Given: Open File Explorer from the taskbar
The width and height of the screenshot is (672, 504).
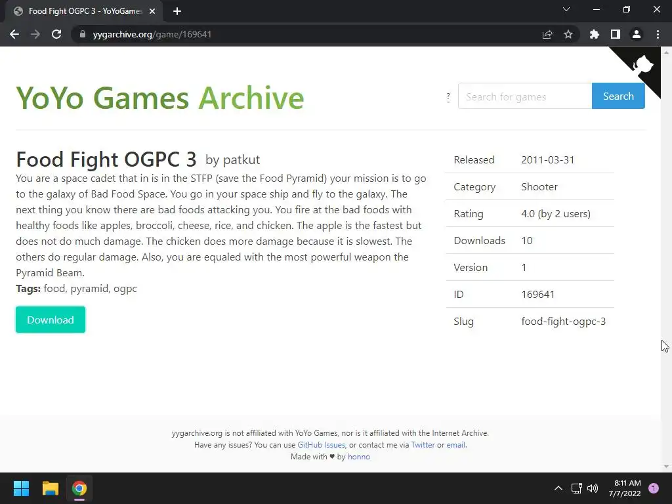Looking at the screenshot, I should click(x=50, y=488).
